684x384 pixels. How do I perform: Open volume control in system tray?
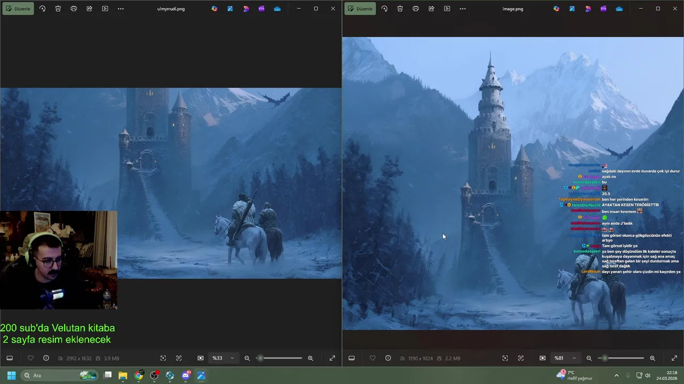[x=648, y=375]
